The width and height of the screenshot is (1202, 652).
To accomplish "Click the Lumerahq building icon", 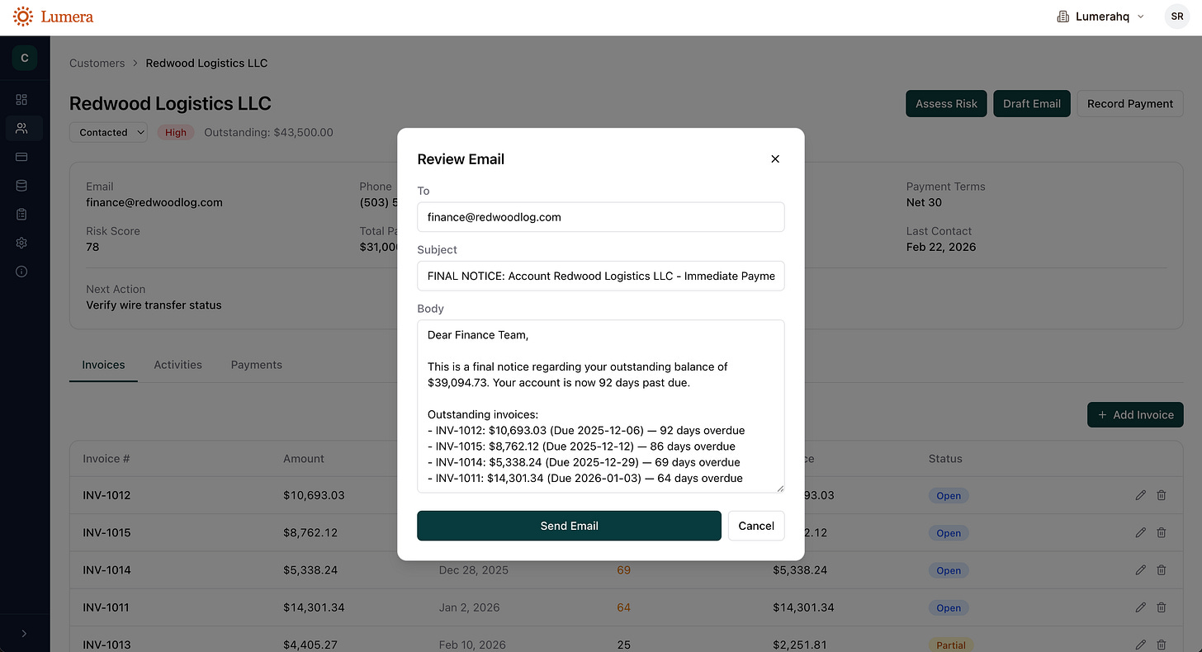I will tap(1063, 17).
